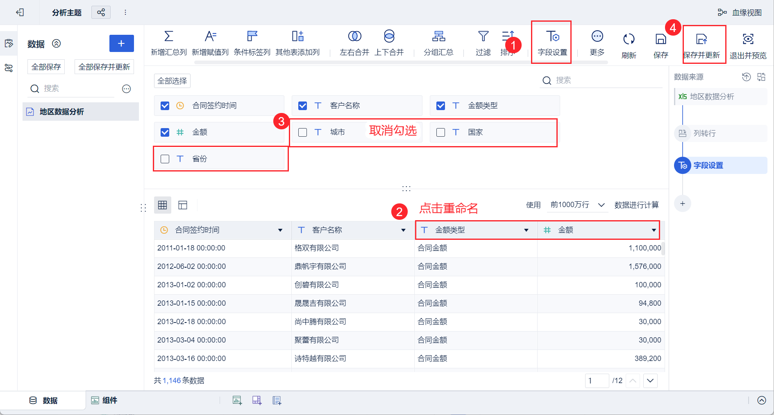This screenshot has height=415, width=774.
Task: Click 新增汇总列 toolbar item
Action: (169, 43)
